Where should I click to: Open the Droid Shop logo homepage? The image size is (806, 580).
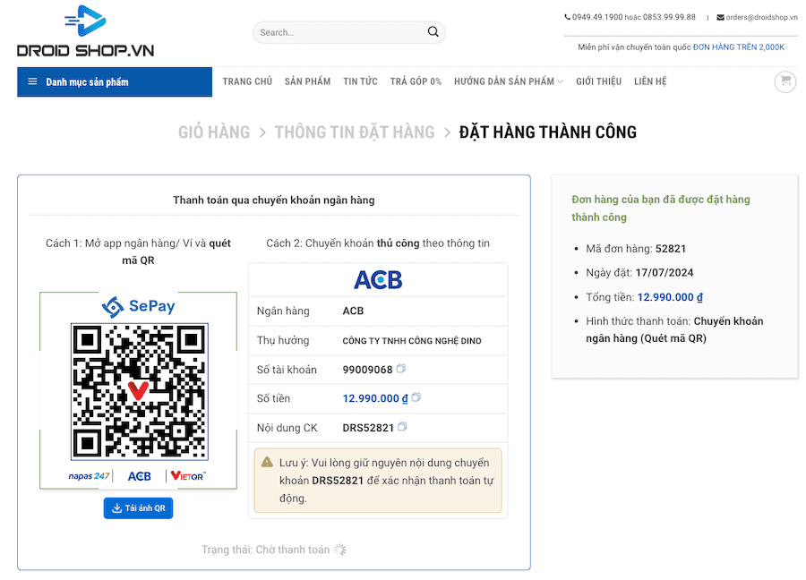(x=85, y=30)
